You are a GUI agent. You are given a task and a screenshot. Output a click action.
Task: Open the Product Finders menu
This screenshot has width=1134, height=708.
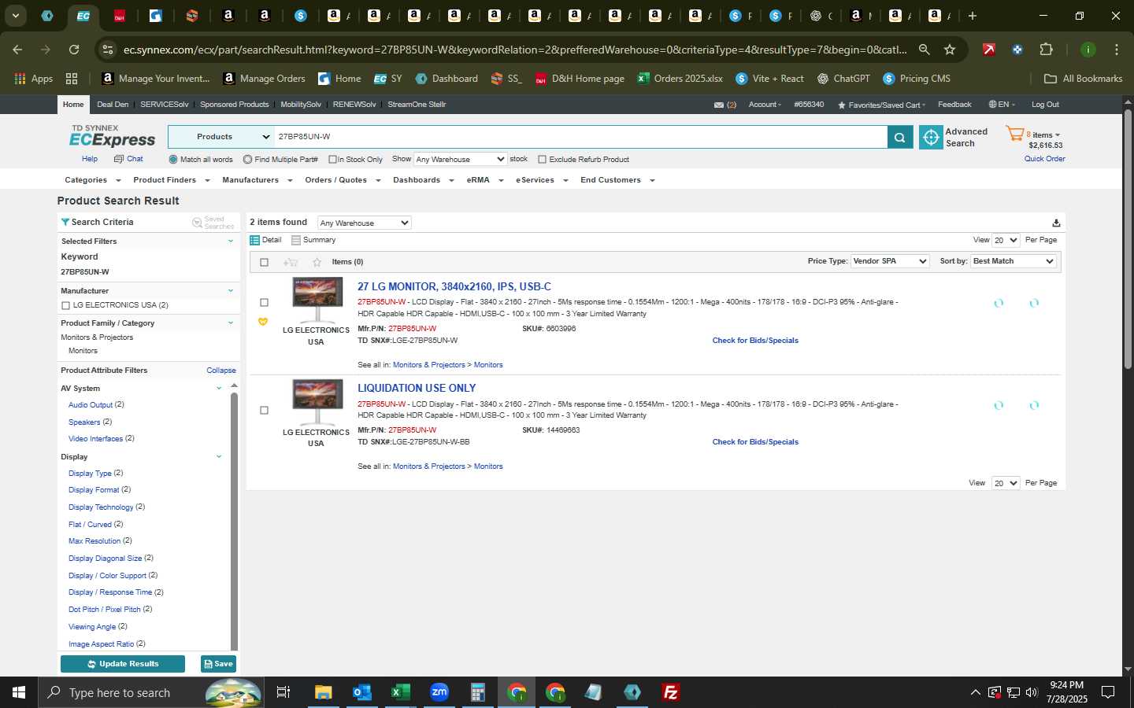point(172,180)
